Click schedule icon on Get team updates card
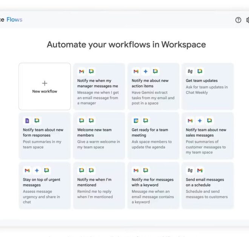This screenshot has height=237, width=249. point(190,71)
